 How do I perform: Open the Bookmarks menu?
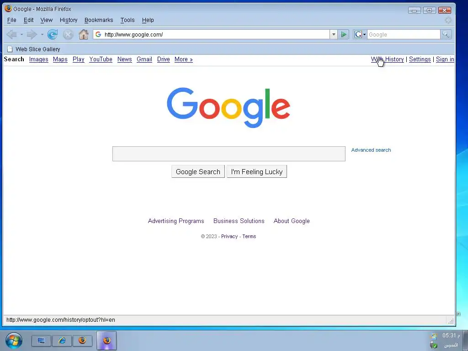pos(99,20)
